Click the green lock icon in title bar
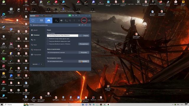The image size is (189, 106). point(70,15)
